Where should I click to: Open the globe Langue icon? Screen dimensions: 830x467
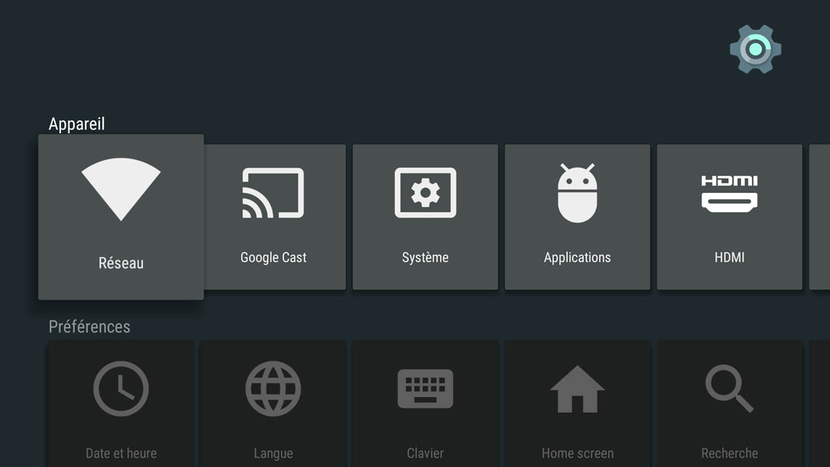(273, 389)
